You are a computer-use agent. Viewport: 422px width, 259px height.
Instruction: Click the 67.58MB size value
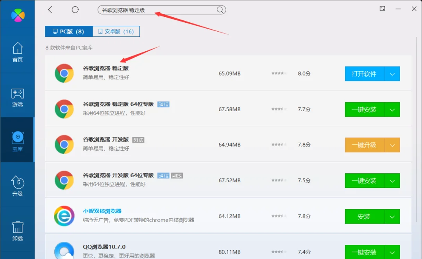(x=229, y=109)
